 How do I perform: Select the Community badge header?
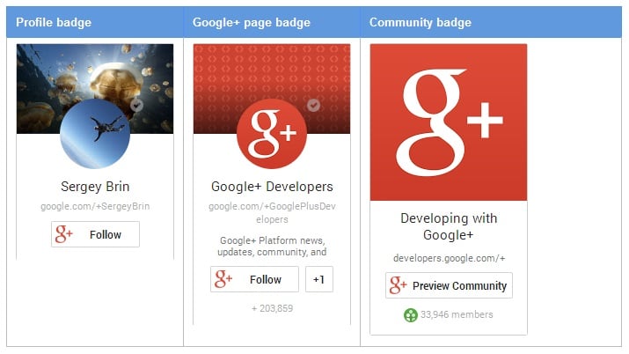[420, 22]
